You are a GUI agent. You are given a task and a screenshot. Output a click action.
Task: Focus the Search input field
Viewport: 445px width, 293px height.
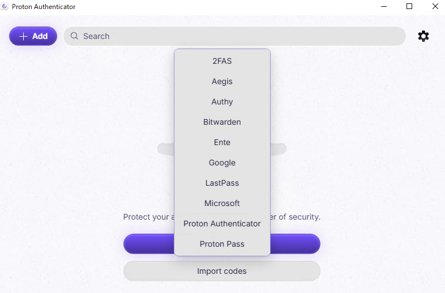point(234,36)
